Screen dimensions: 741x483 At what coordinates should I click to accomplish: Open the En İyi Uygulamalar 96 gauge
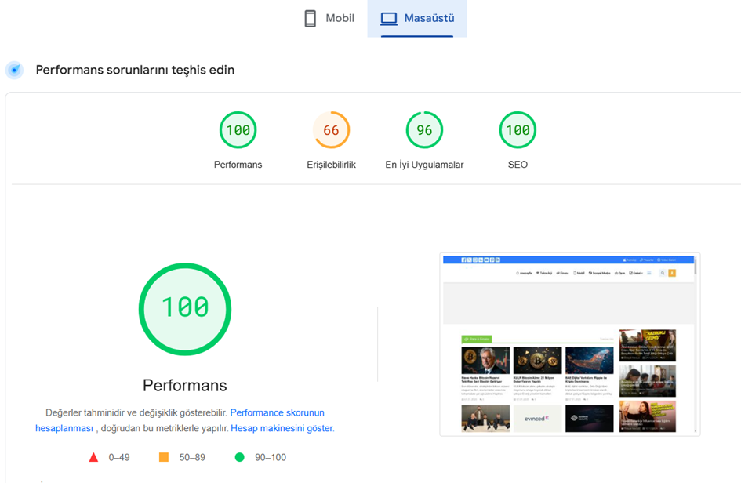[x=424, y=130]
